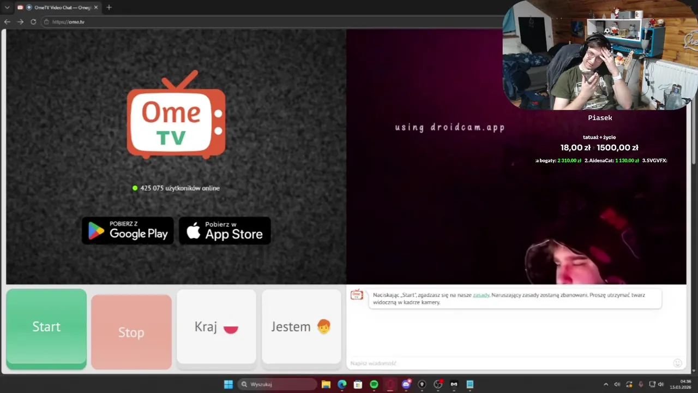The image size is (698, 393).
Task: Focus the Napisz wiadomość message field
Action: pyautogui.click(x=507, y=363)
